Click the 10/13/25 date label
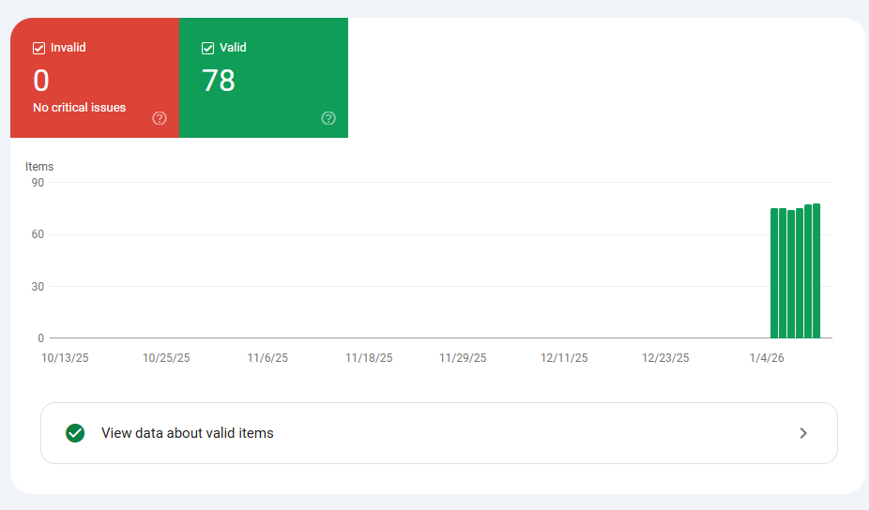 [65, 358]
